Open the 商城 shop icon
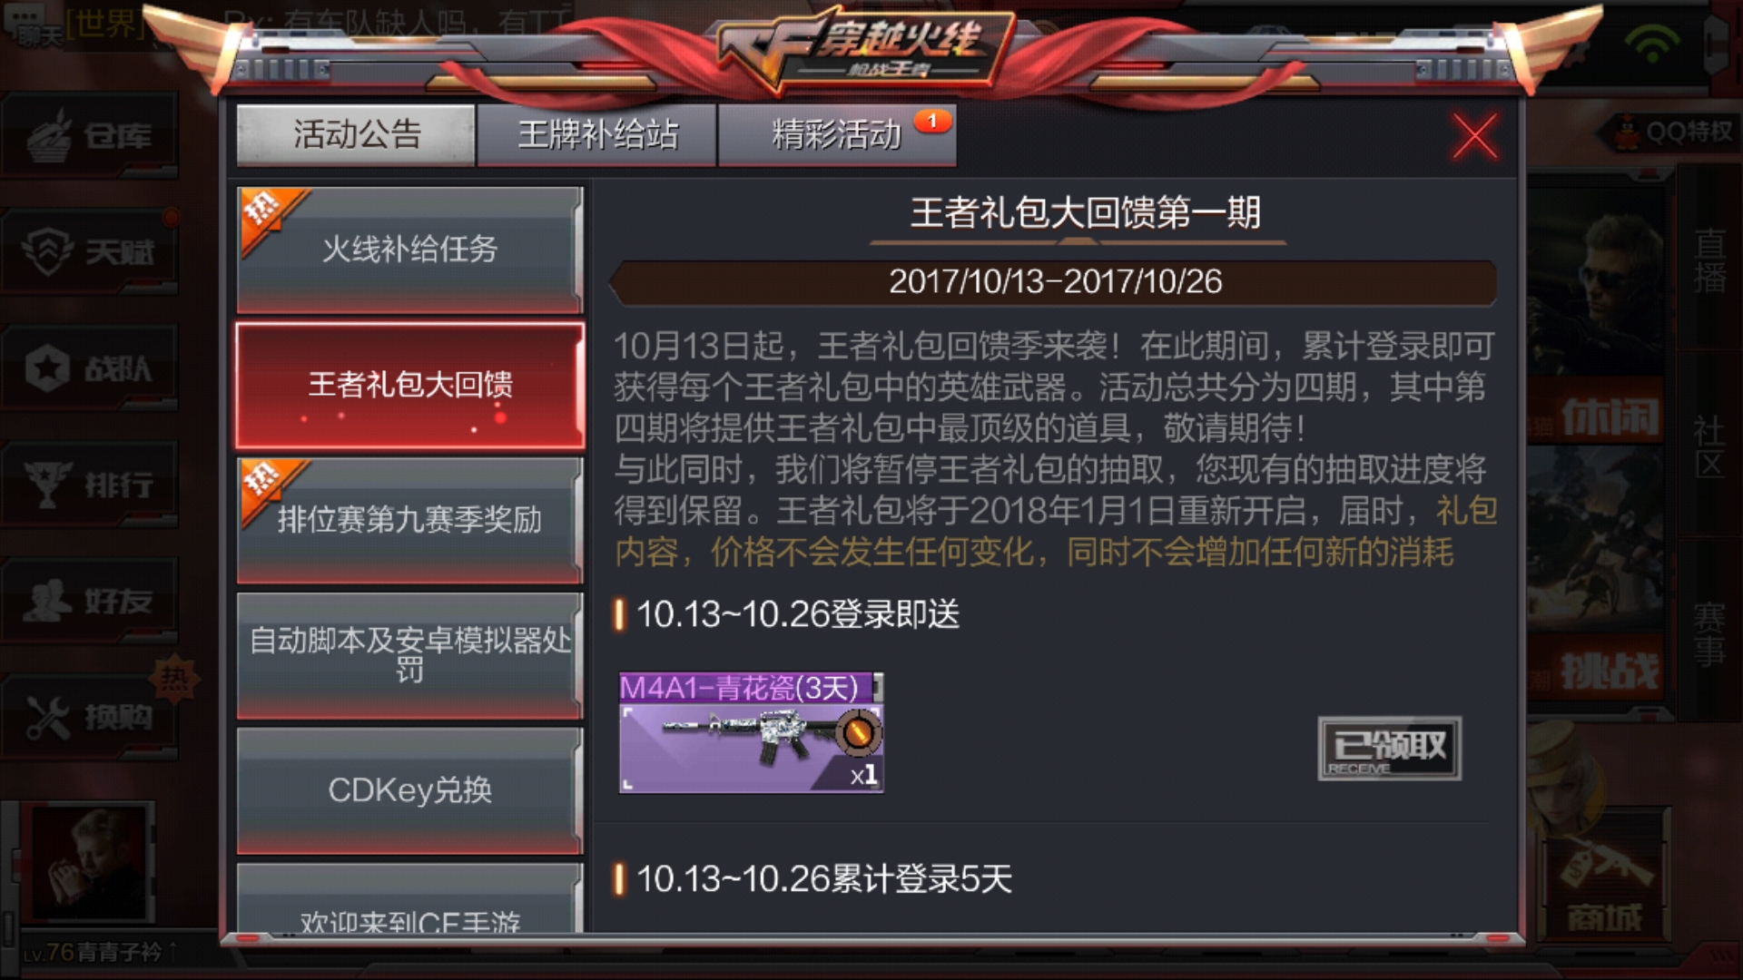This screenshot has width=1743, height=980. [1605, 880]
